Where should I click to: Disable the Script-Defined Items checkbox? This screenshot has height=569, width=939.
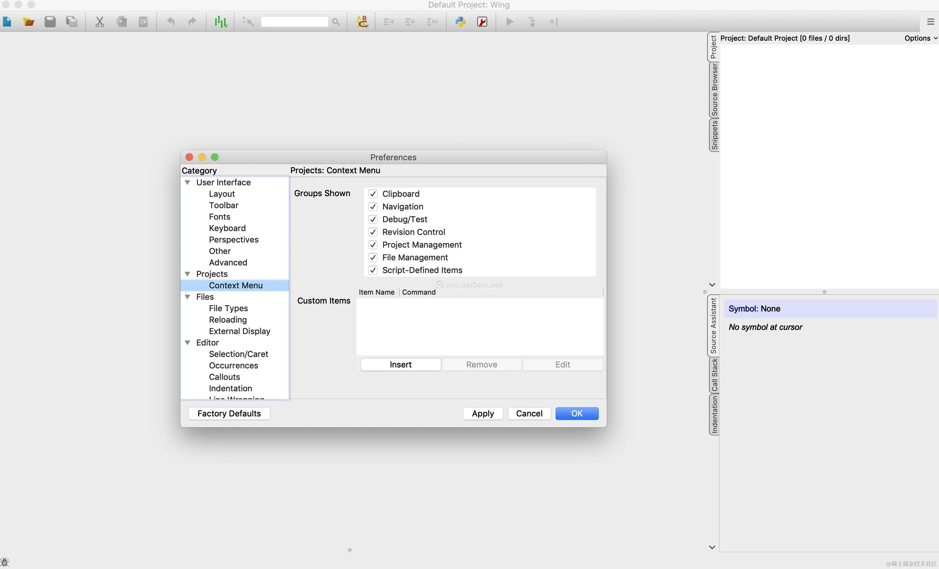(373, 271)
